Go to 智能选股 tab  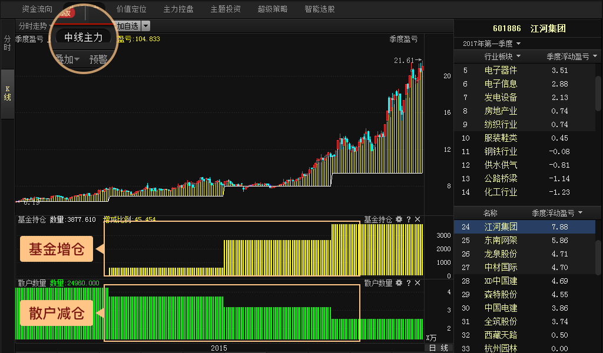coord(320,9)
